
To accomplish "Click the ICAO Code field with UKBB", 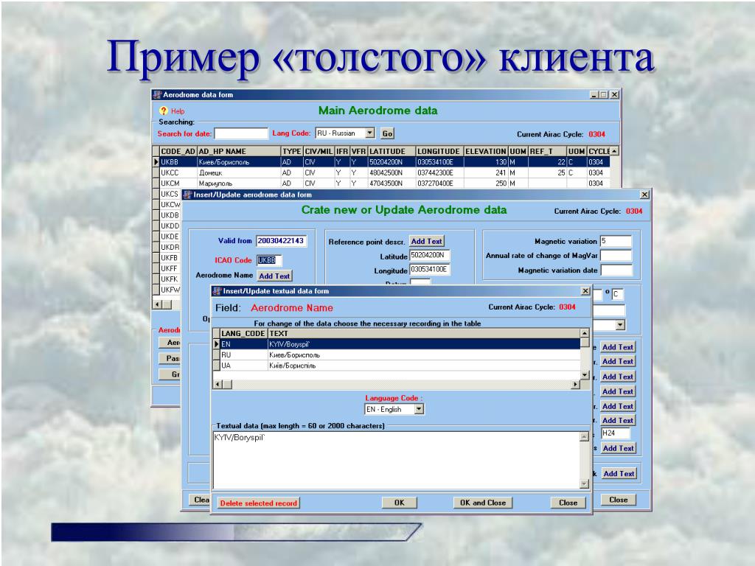I will coord(268,260).
